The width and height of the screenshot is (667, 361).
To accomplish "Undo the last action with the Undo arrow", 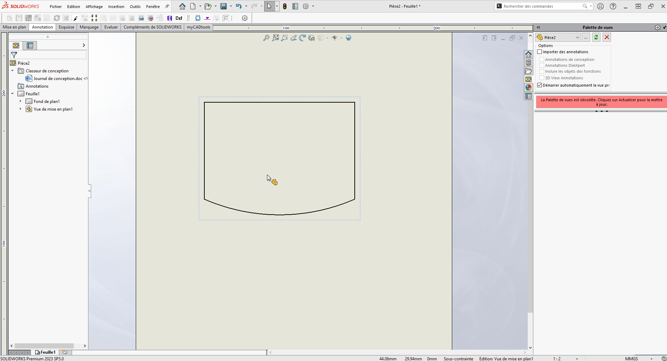I will coord(238,6).
